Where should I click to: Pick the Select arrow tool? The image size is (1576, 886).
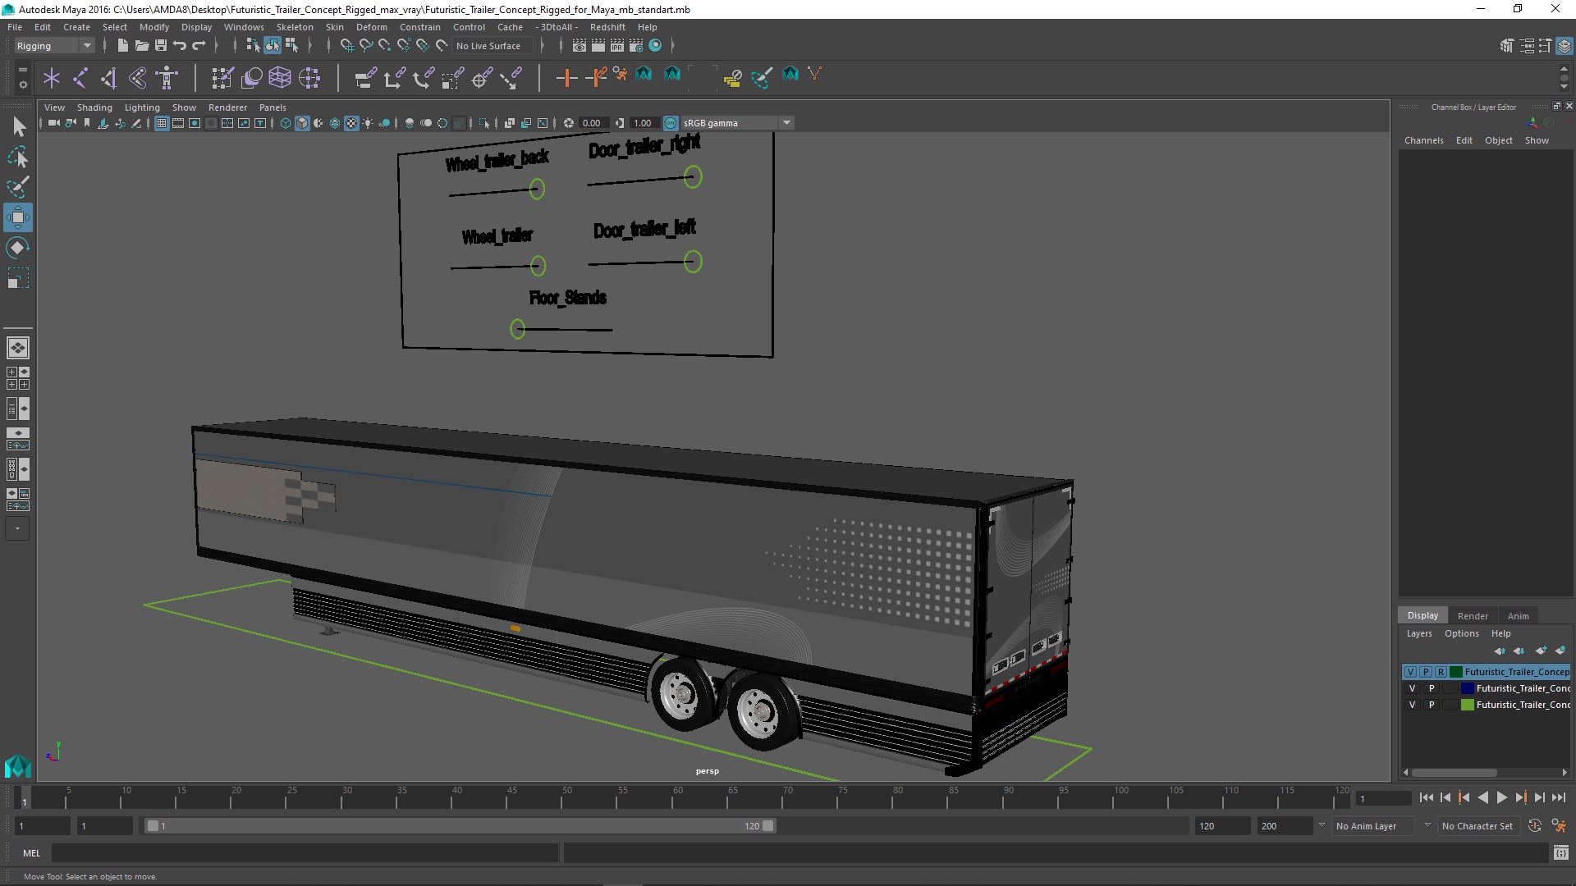19,126
